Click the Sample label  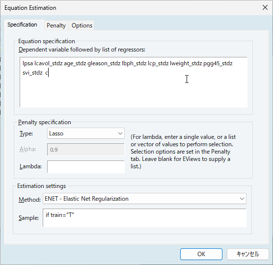point(28,218)
